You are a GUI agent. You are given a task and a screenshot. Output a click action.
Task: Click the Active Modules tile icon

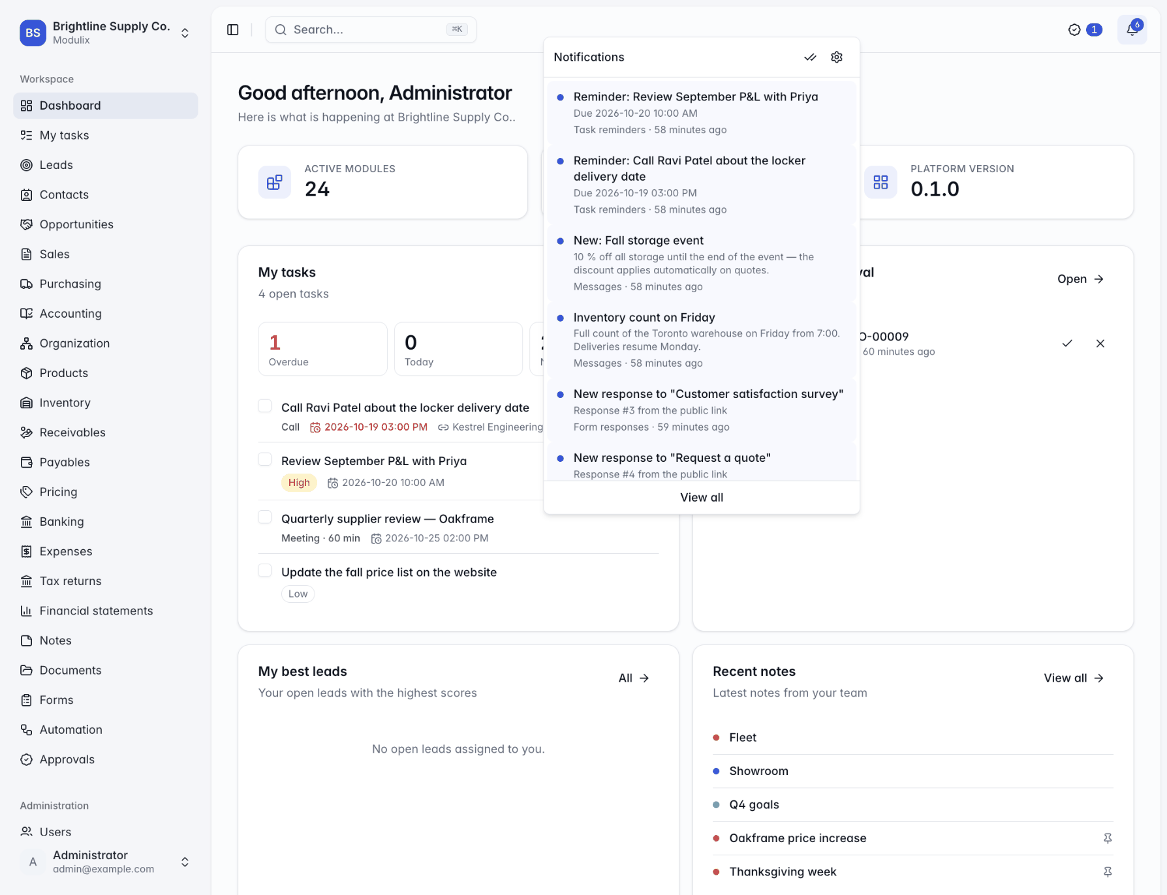[275, 182]
